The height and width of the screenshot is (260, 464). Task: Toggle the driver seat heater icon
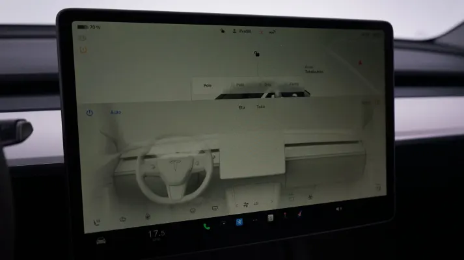[97, 222]
